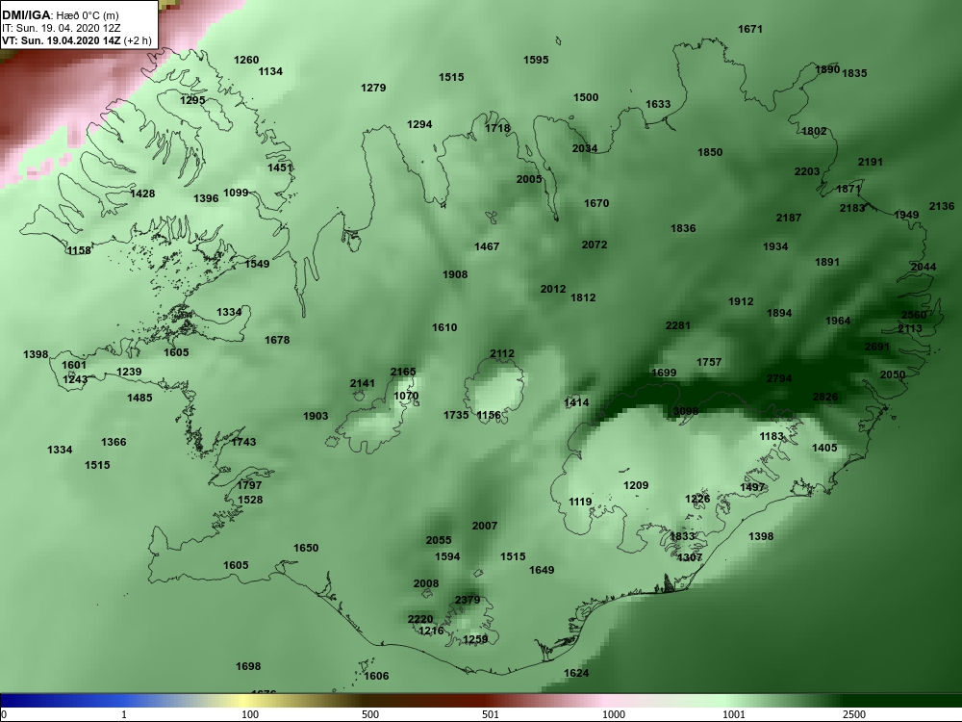Image resolution: width=962 pixels, height=722 pixels.
Task: Click the 2826 height value
Action: (x=825, y=397)
